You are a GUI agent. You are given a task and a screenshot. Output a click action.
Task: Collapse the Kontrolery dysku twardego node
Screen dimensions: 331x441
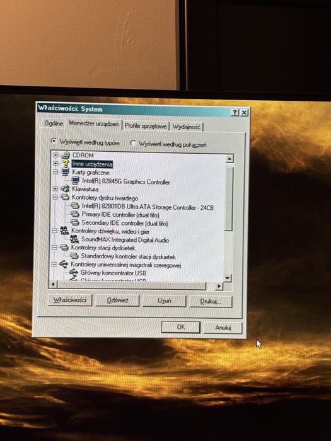point(55,197)
